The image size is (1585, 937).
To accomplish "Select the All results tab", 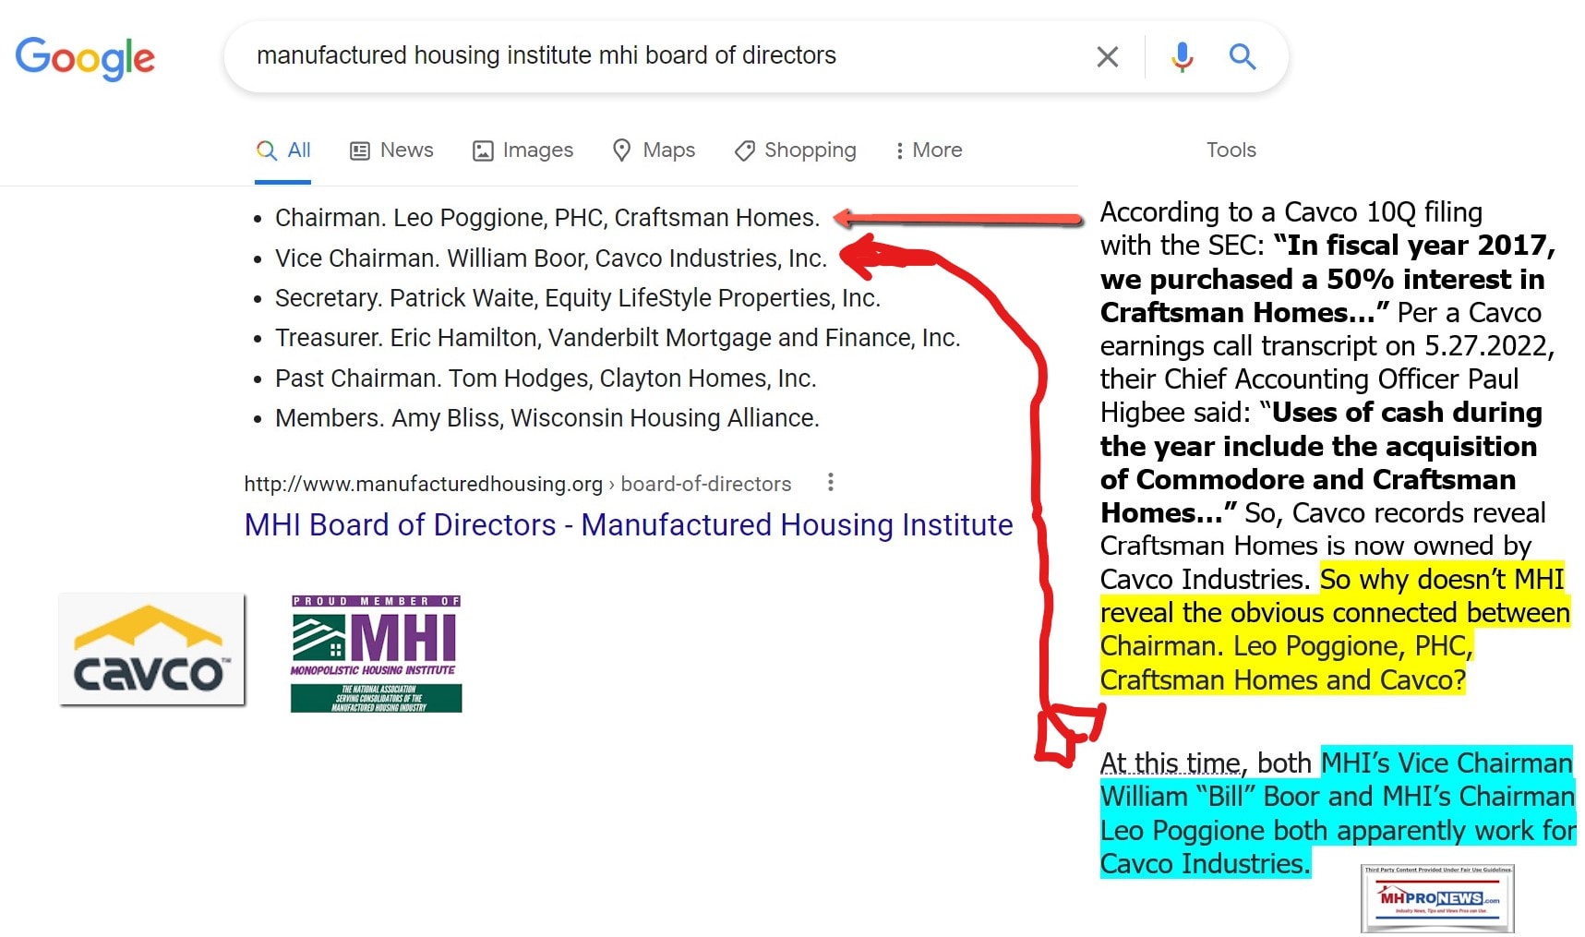I will pyautogui.click(x=282, y=150).
